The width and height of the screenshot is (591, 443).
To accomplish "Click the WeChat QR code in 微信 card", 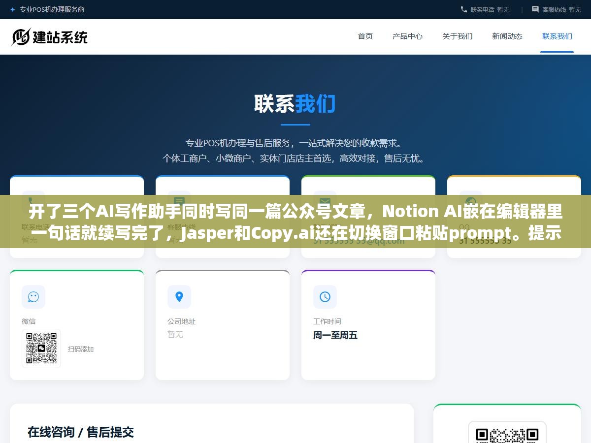I will tap(41, 348).
